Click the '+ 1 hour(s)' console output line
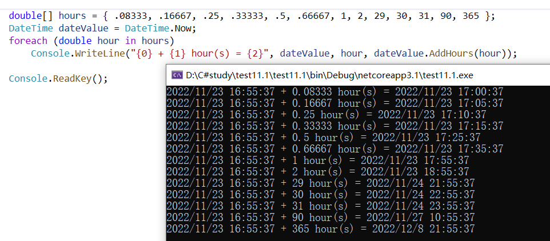Screen dimensions: 550x241 (x=317, y=160)
